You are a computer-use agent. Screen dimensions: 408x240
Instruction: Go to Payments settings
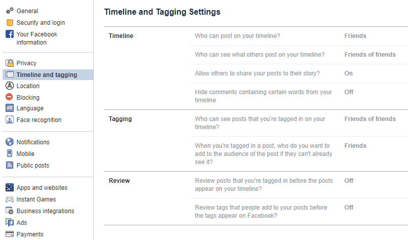pos(30,234)
